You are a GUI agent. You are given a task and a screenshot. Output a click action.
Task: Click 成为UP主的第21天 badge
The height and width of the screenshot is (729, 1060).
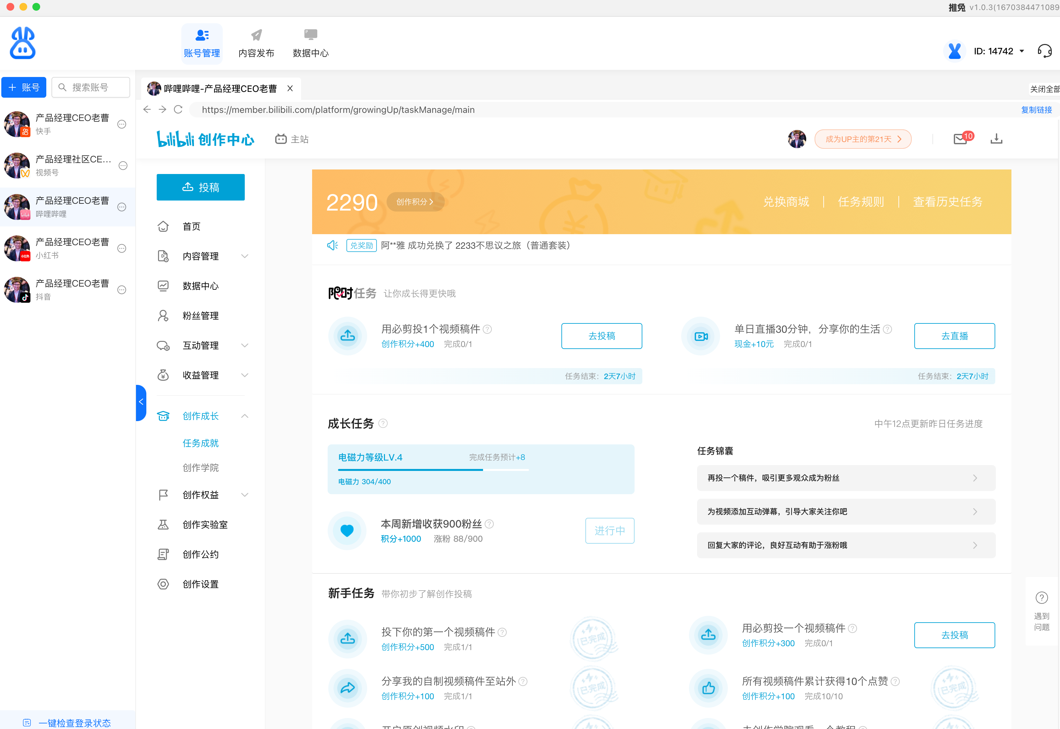point(863,139)
